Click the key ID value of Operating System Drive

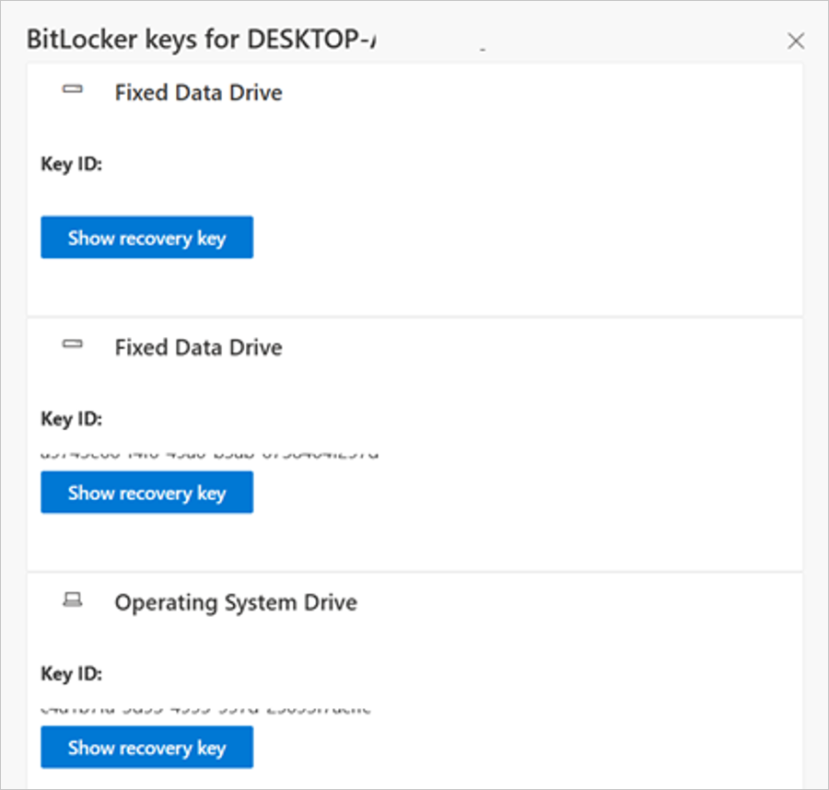pyautogui.click(x=206, y=710)
